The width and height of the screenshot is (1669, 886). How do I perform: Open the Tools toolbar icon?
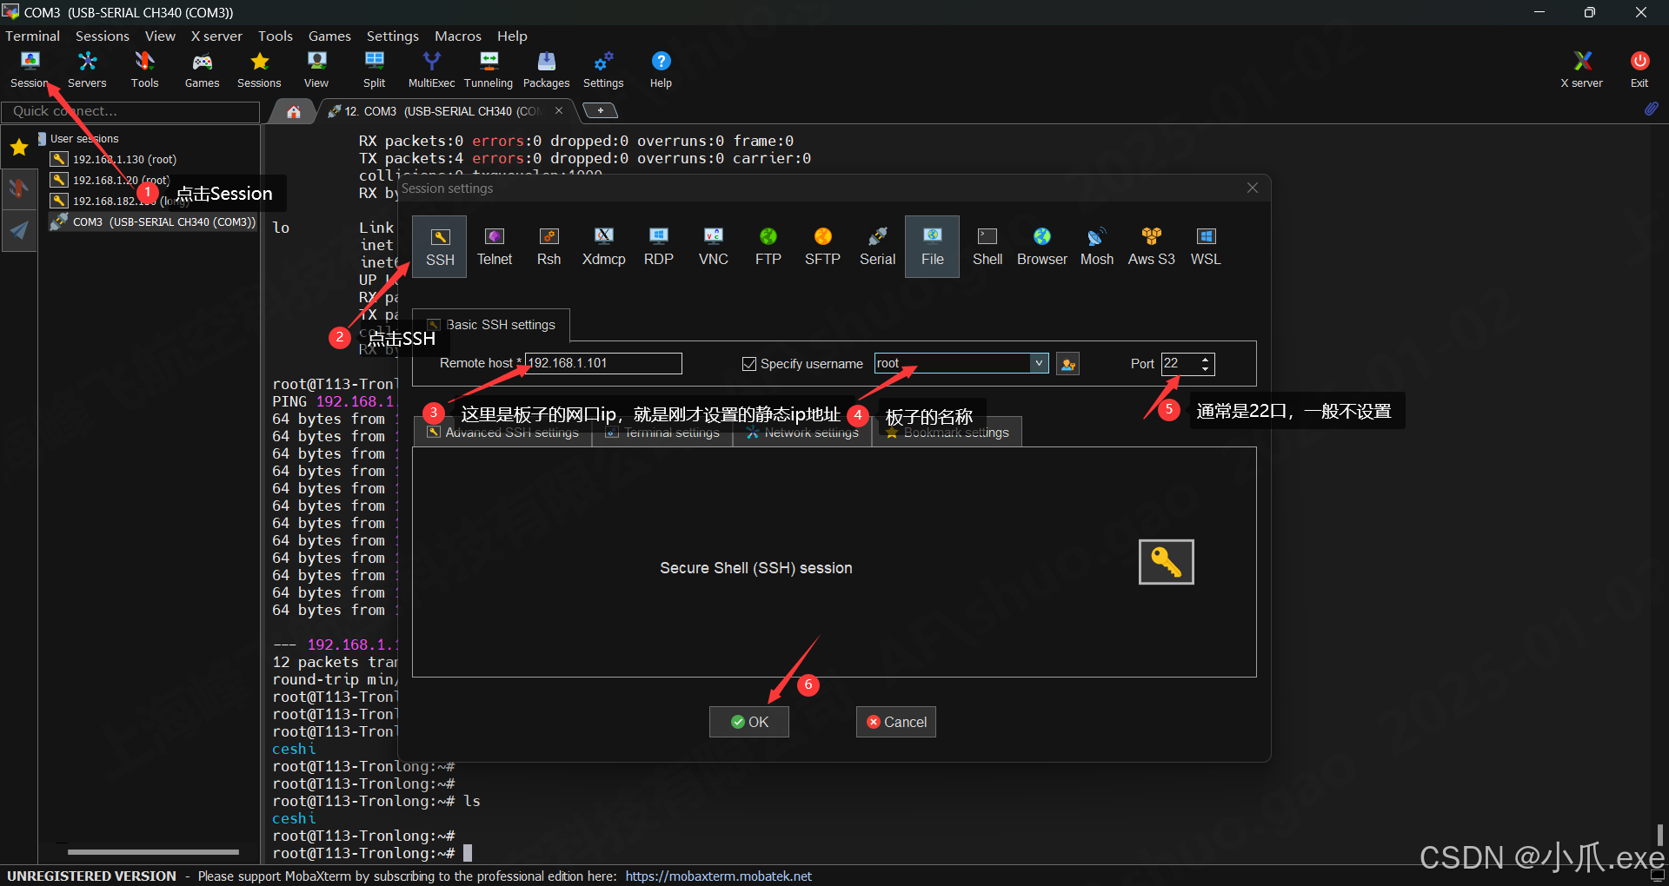click(x=144, y=69)
